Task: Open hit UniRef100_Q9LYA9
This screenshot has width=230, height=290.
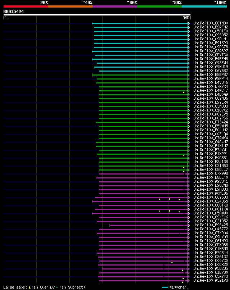Action: [211, 237]
